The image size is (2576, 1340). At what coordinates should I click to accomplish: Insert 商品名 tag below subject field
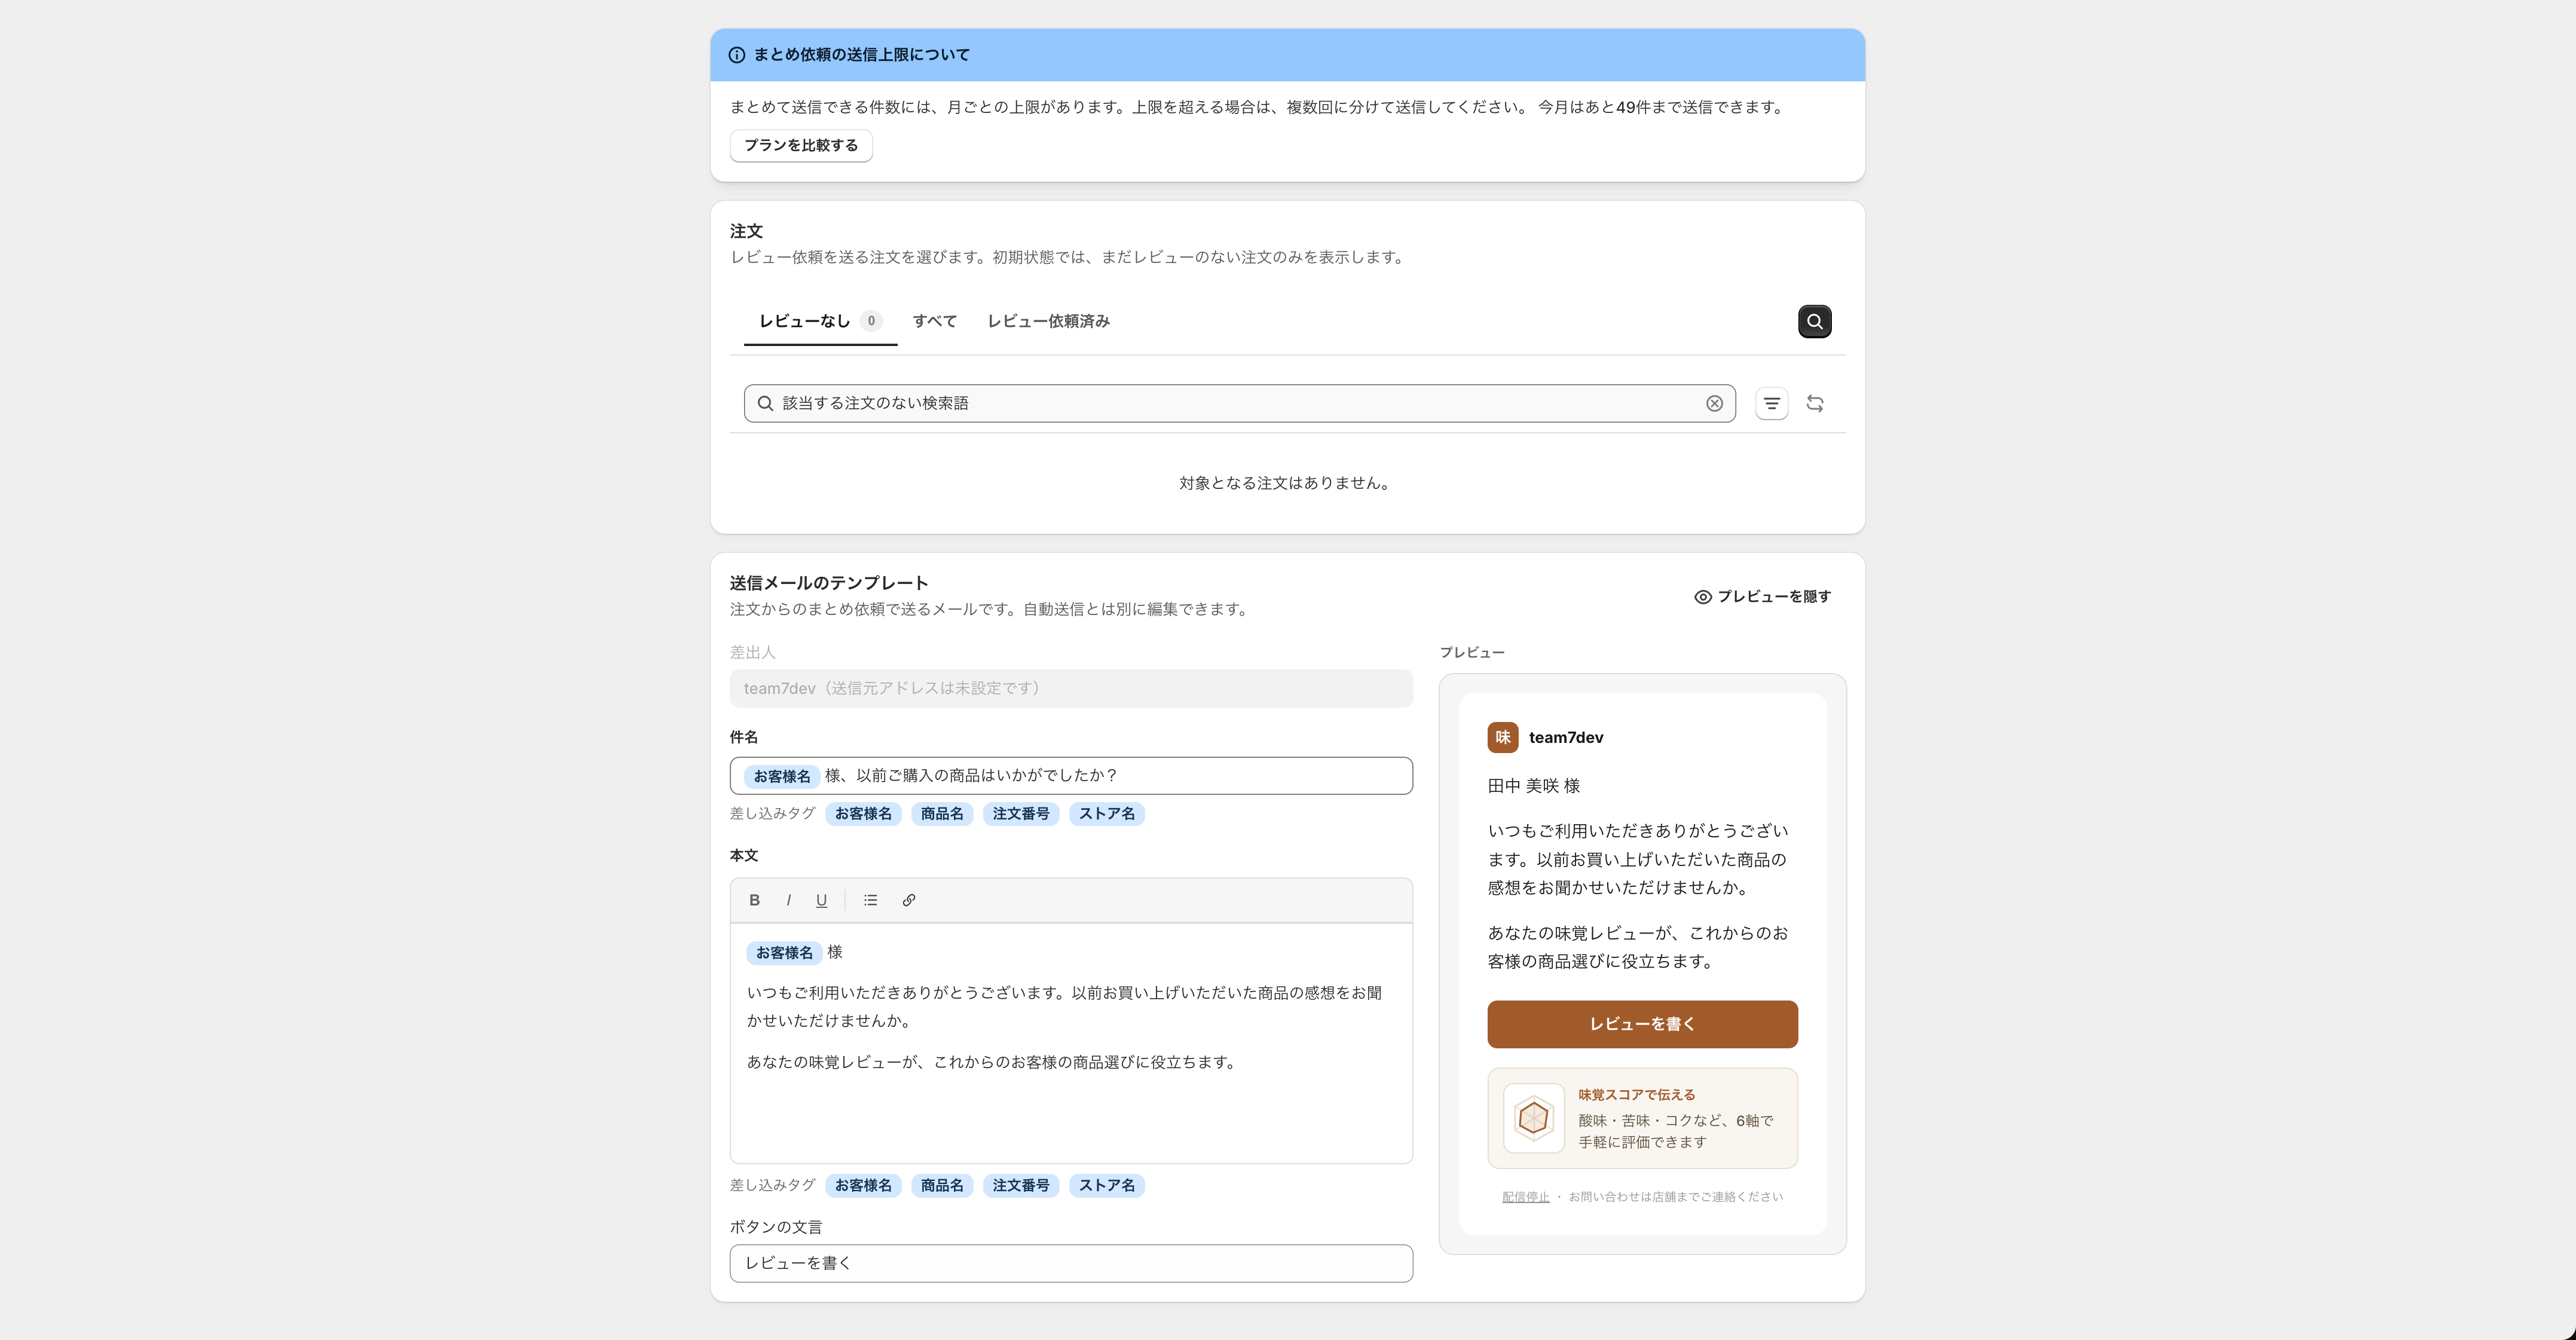941,814
